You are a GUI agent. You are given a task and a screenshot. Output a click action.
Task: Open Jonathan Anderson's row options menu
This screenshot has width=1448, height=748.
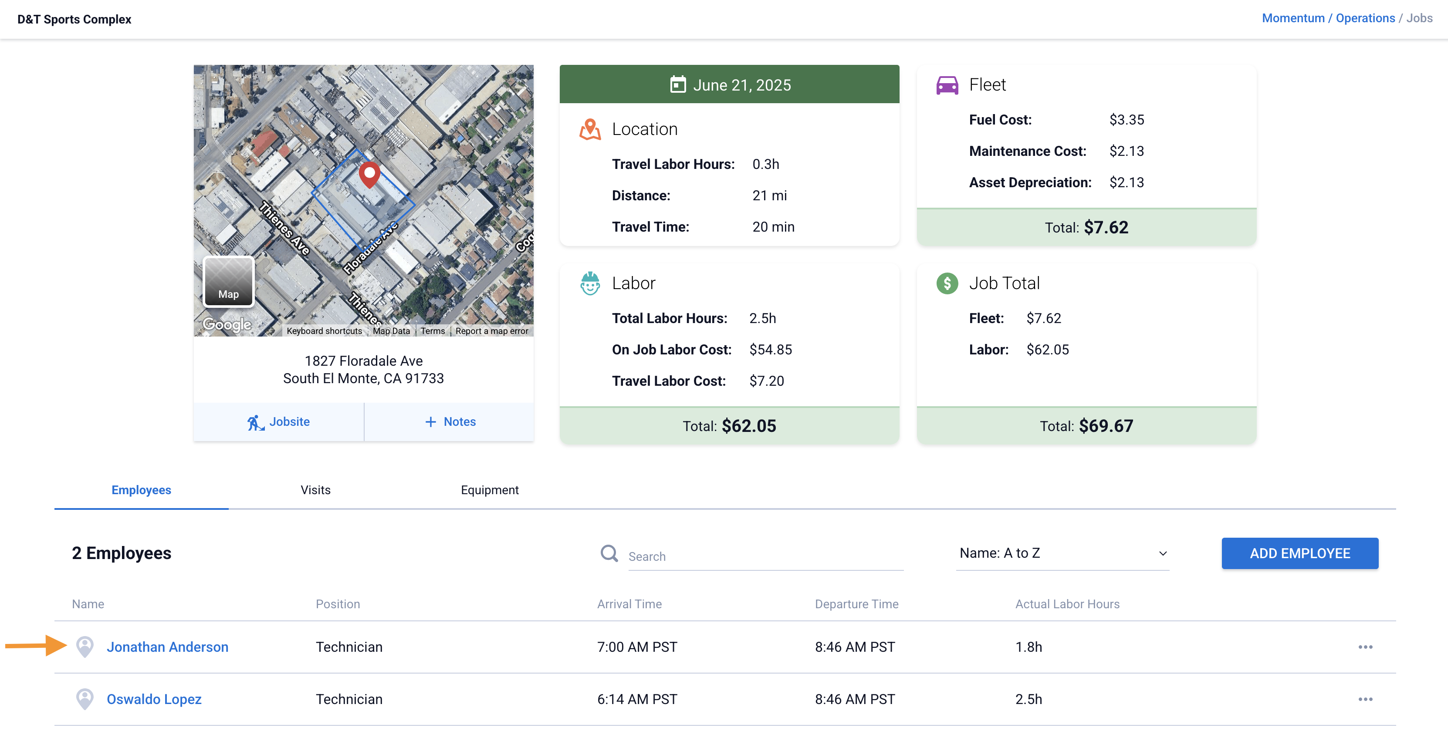coord(1365,647)
